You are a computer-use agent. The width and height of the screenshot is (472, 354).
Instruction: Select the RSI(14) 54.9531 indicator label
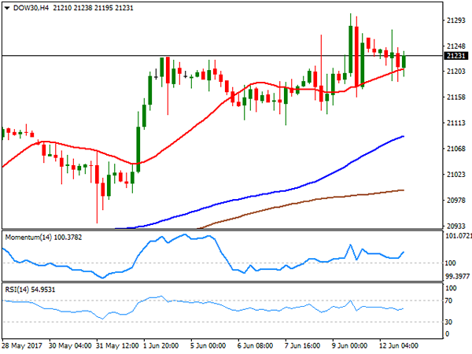tap(30, 289)
